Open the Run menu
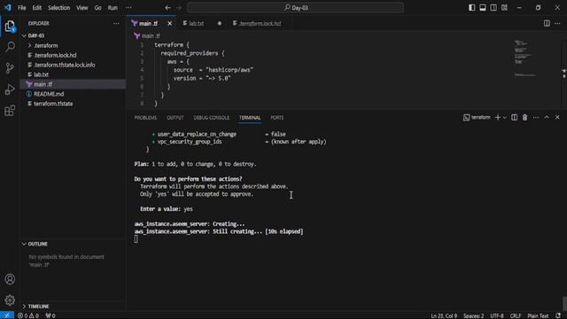The height and width of the screenshot is (319, 567). [113, 8]
